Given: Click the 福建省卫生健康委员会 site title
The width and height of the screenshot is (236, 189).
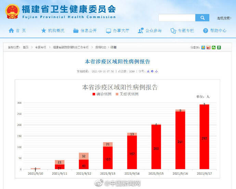Looking at the screenshot, I should point(69,9).
